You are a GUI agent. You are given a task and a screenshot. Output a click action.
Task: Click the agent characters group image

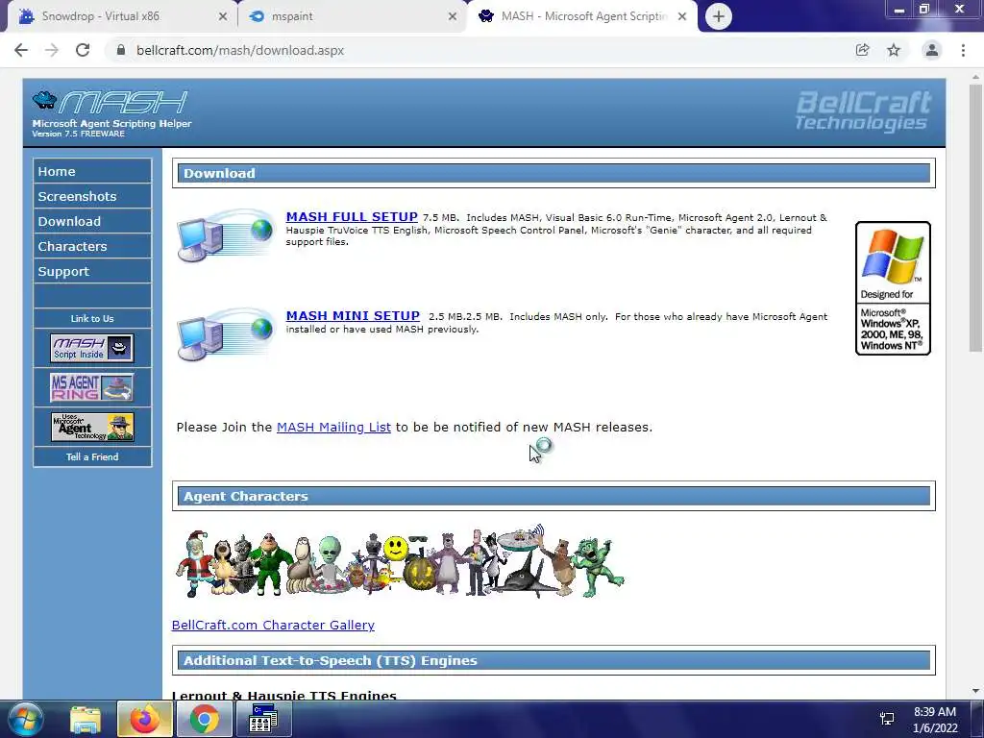click(400, 561)
